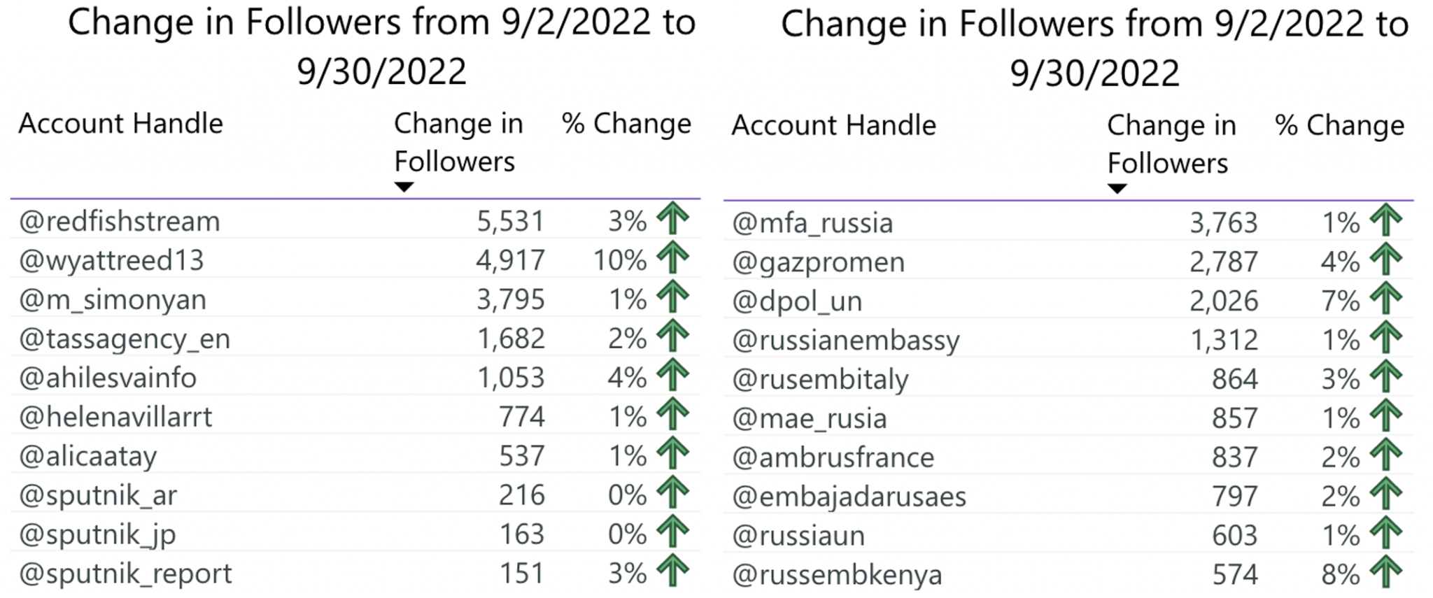1433x598 pixels.
Task: Click the up arrow in the @wyattreed13 row
Action: [x=673, y=257]
